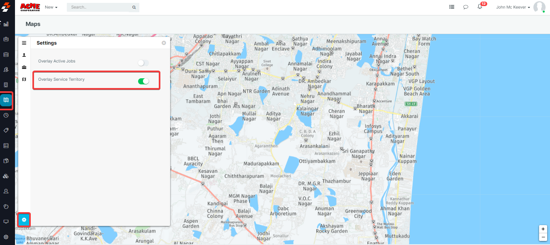Disable the Overlay Service Territory toggle
550x245 pixels.
143,81
